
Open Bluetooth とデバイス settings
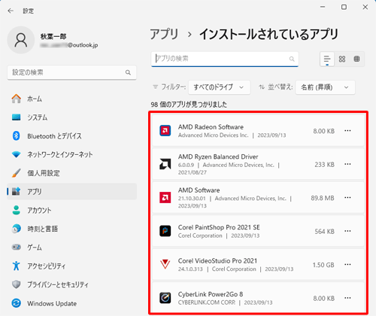click(72, 136)
